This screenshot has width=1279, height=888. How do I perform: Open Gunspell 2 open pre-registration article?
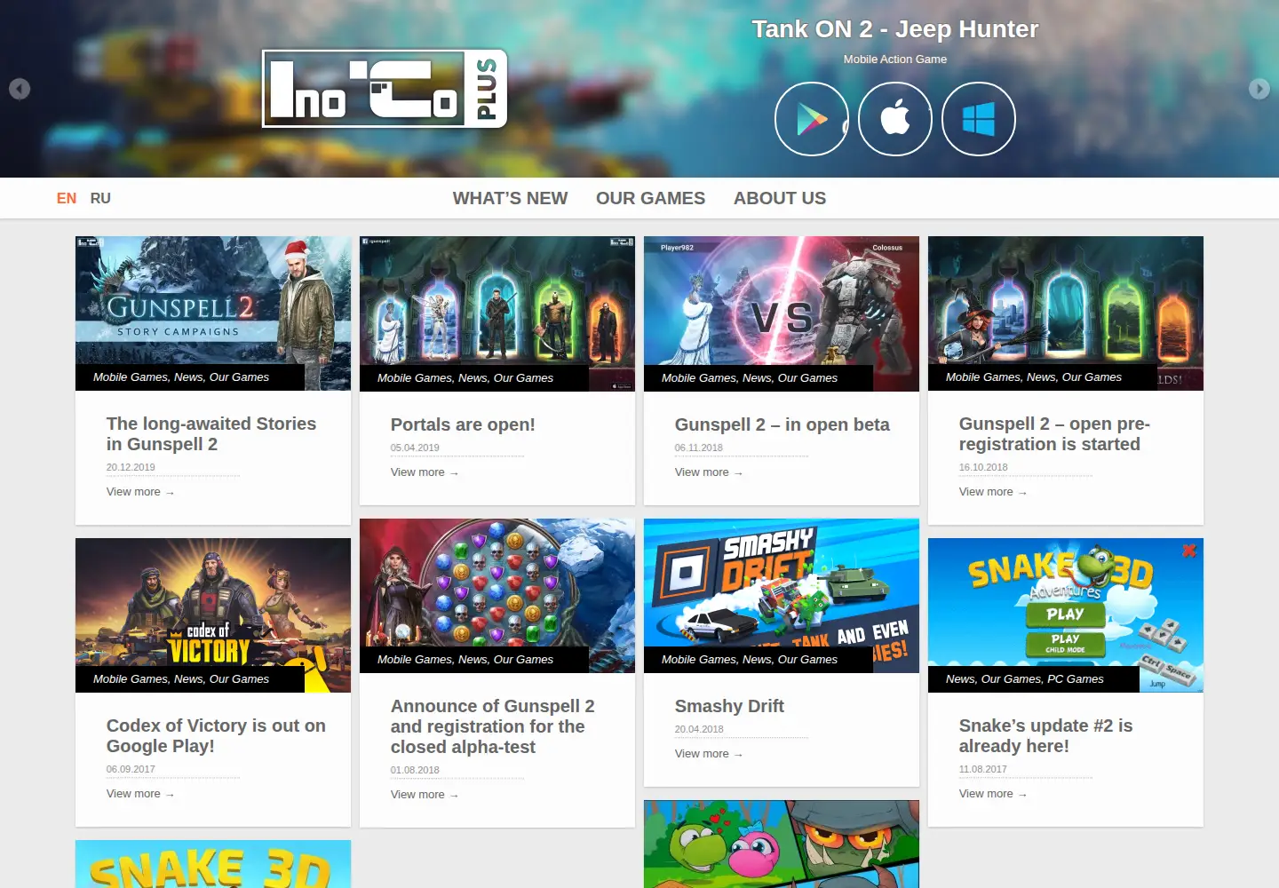pos(1054,433)
